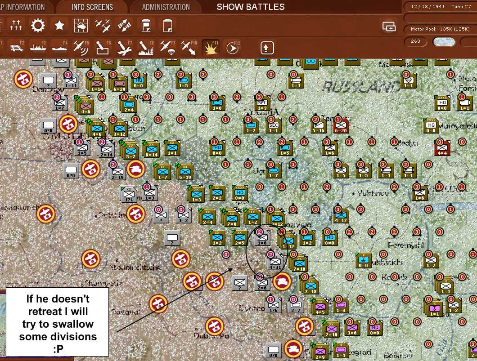
Task: Open the Administration tab
Action: [166, 7]
